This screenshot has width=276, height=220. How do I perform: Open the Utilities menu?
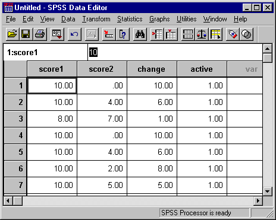(x=187, y=19)
